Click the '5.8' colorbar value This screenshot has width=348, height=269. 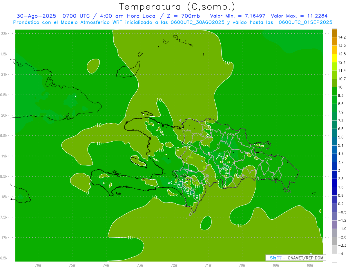coord(341,137)
